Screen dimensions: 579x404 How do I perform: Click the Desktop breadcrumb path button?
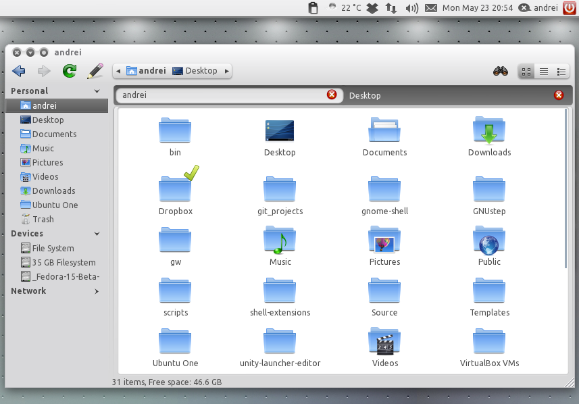(195, 71)
